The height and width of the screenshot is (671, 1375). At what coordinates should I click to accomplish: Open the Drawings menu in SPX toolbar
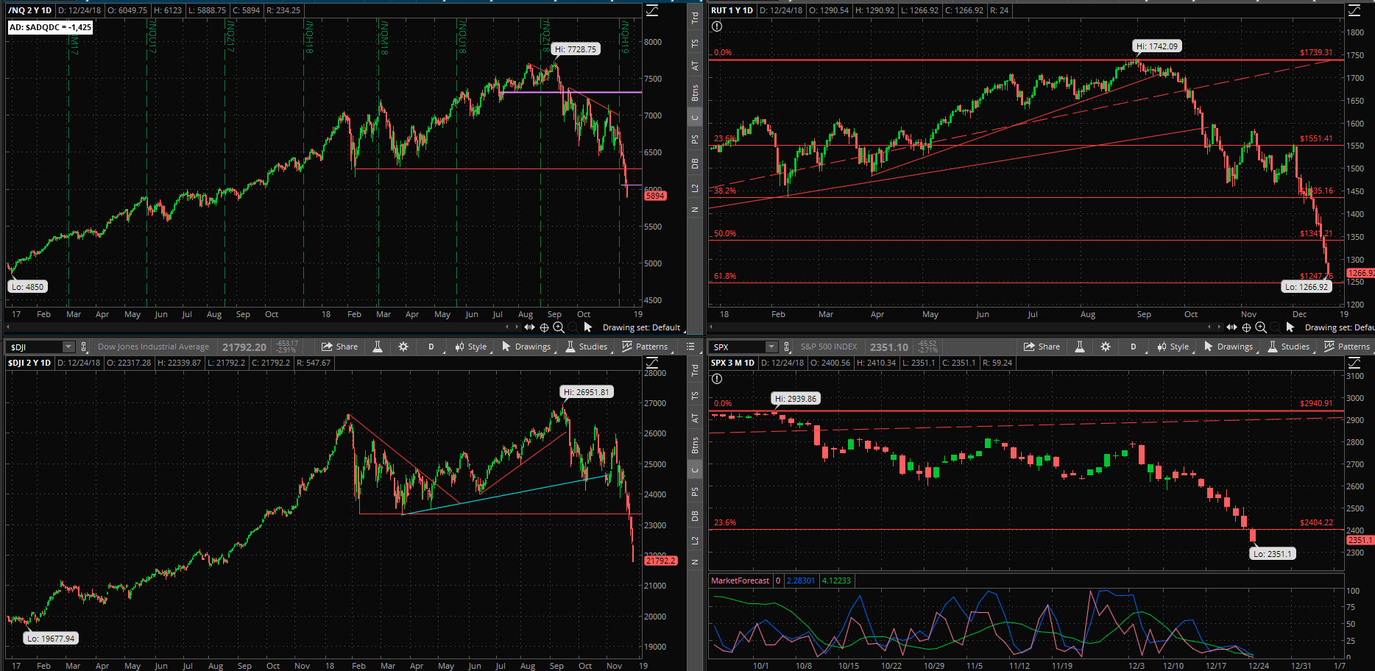coord(1229,347)
